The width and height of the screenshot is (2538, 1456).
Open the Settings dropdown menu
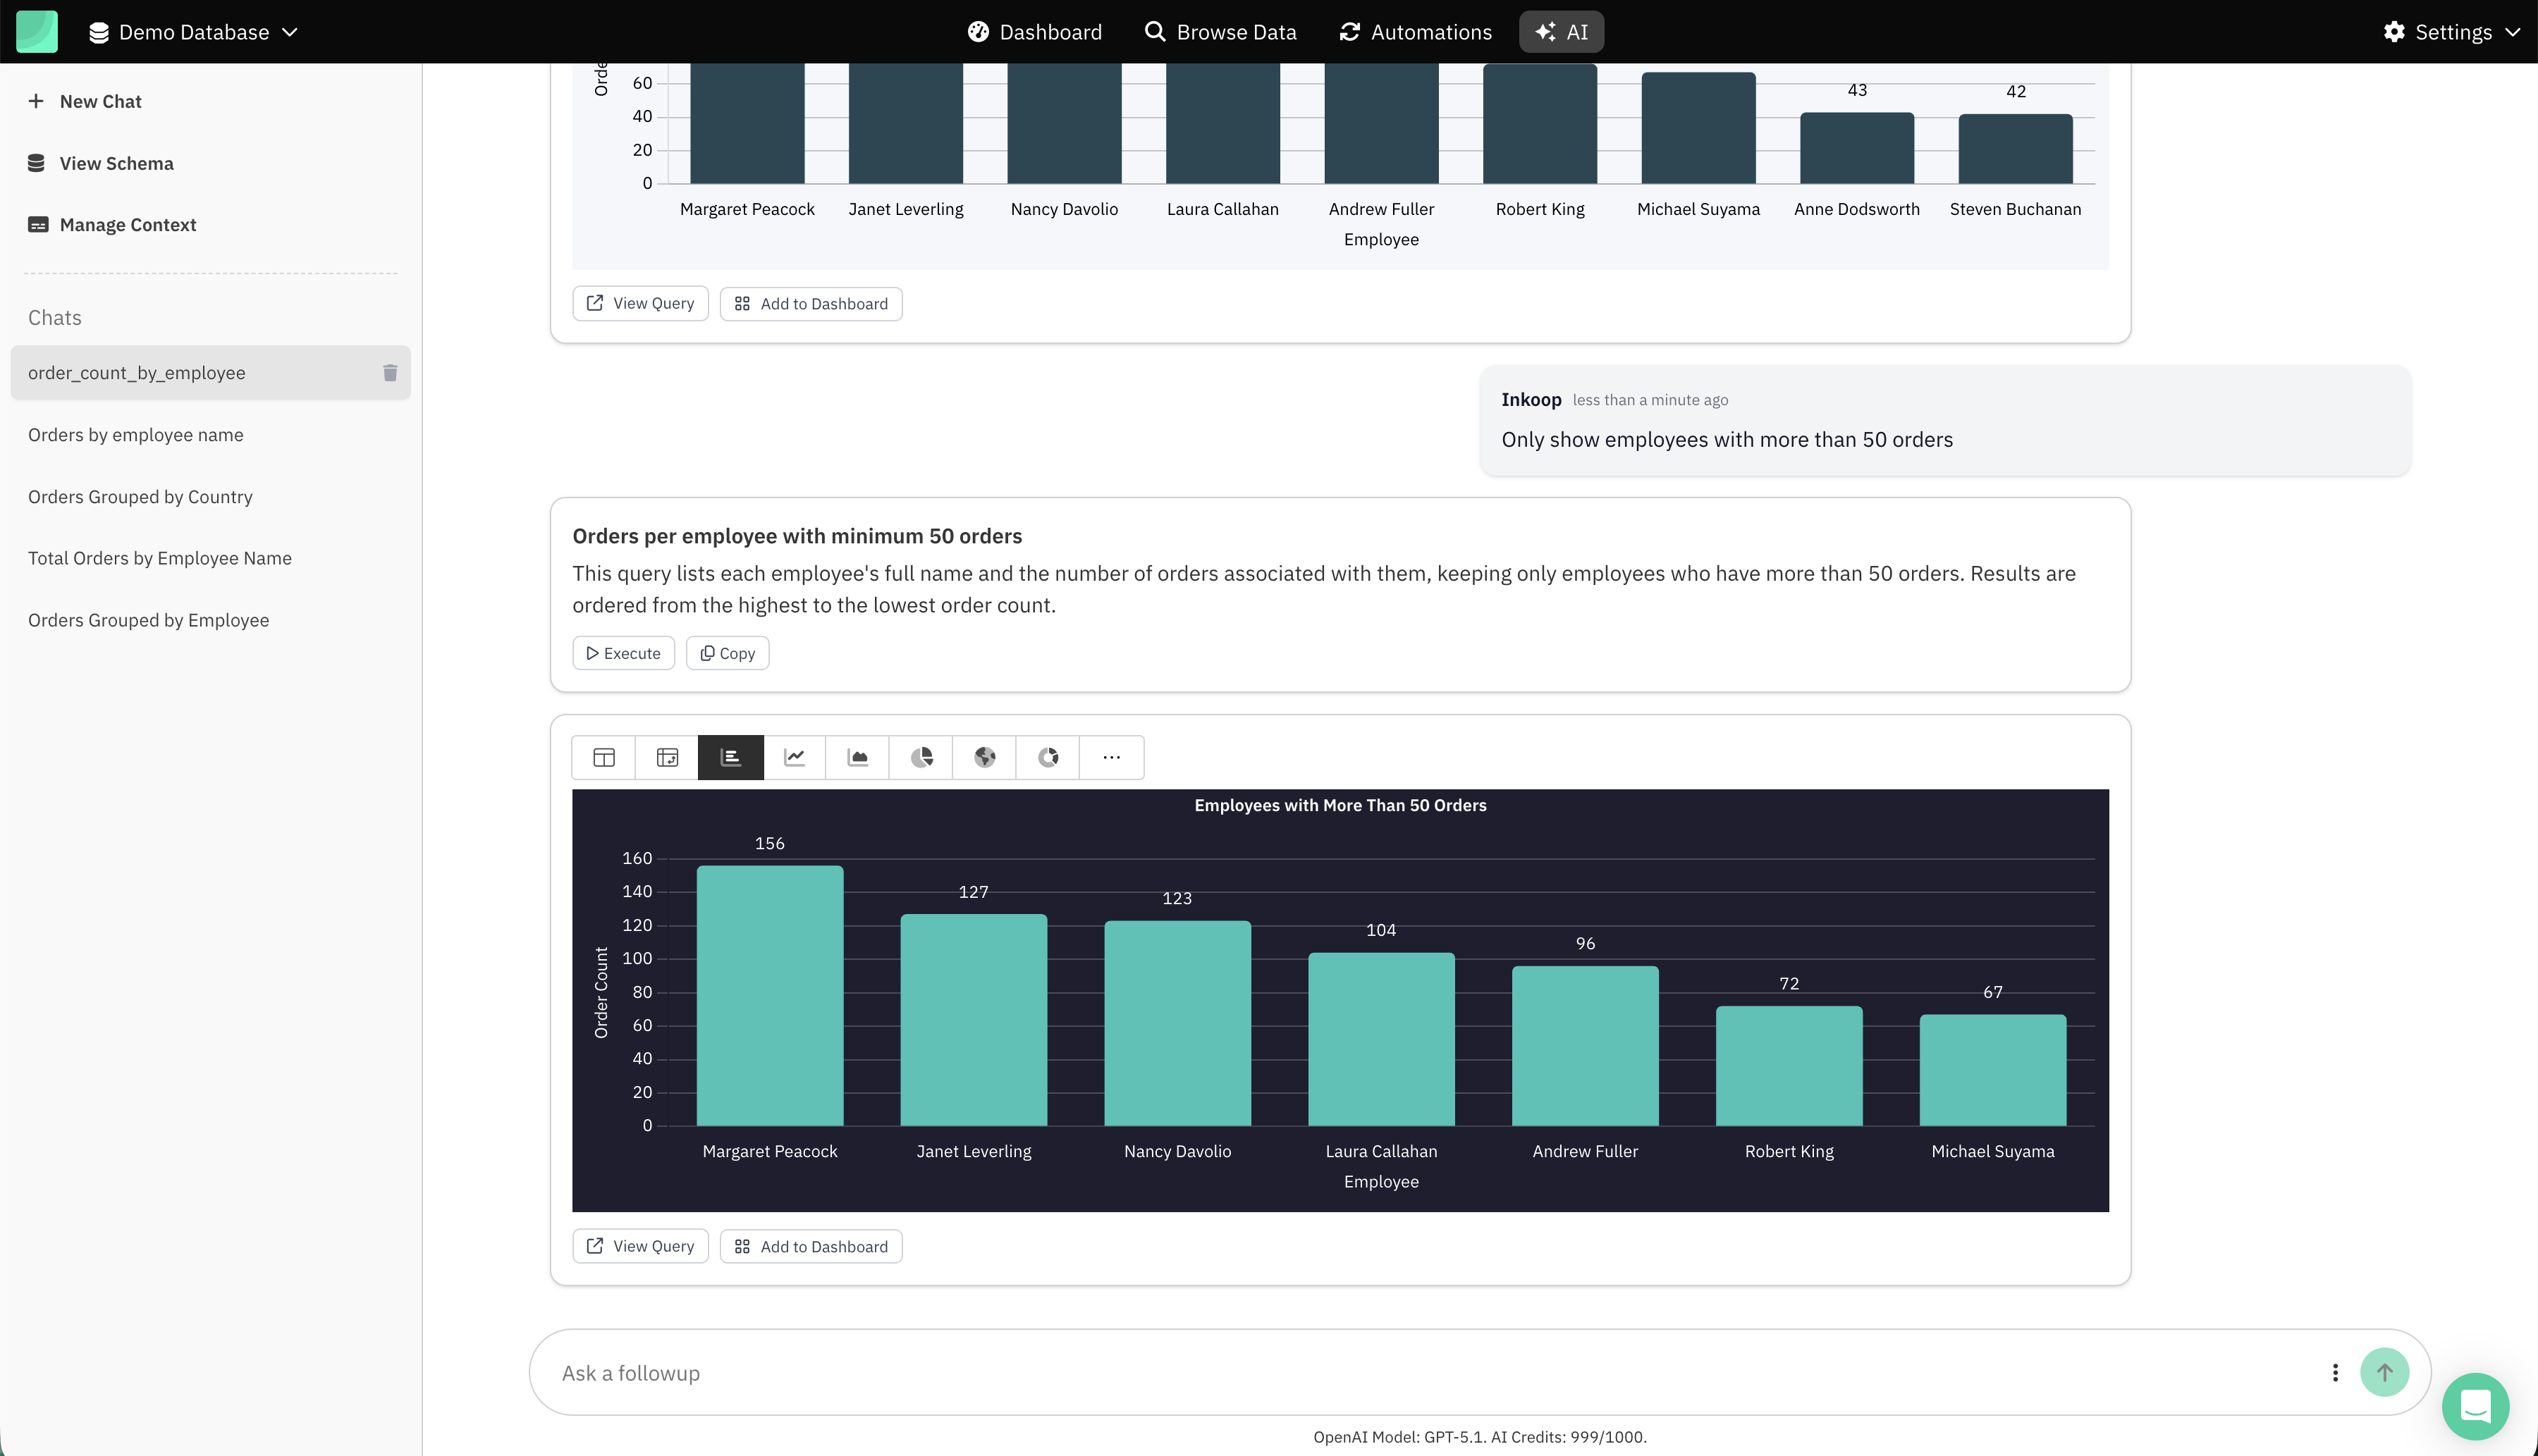pos(2451,32)
